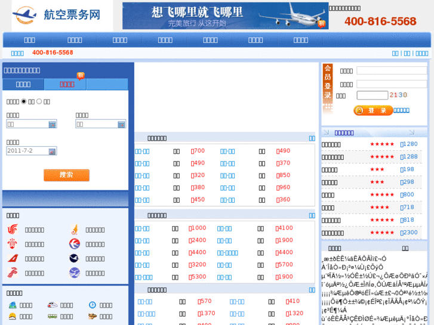Select the unselected second trip-type radio button

pos(39,101)
